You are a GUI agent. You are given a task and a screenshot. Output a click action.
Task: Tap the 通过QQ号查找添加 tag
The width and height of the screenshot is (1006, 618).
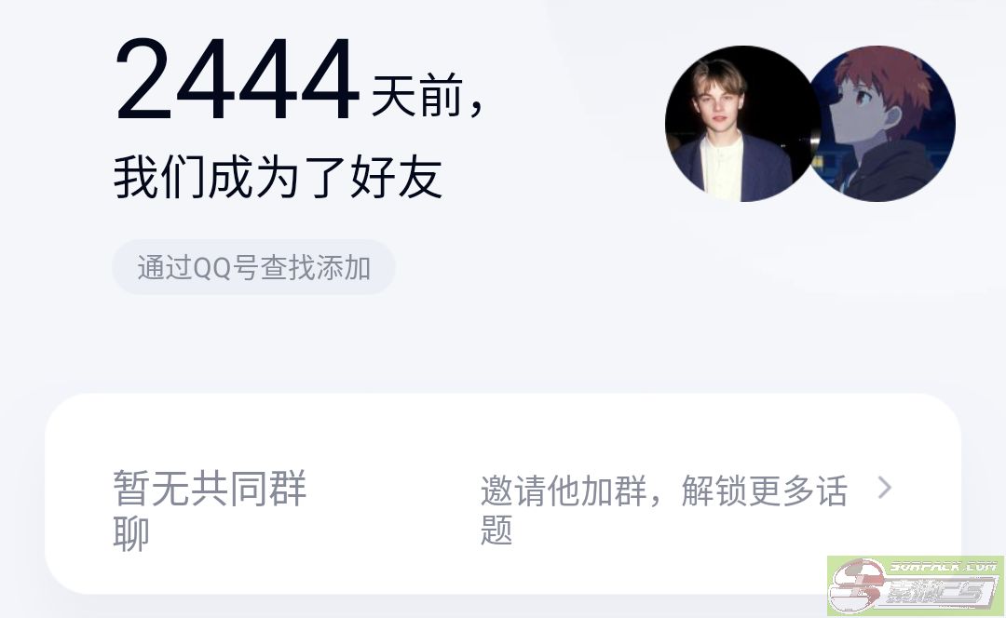pyautogui.click(x=253, y=267)
